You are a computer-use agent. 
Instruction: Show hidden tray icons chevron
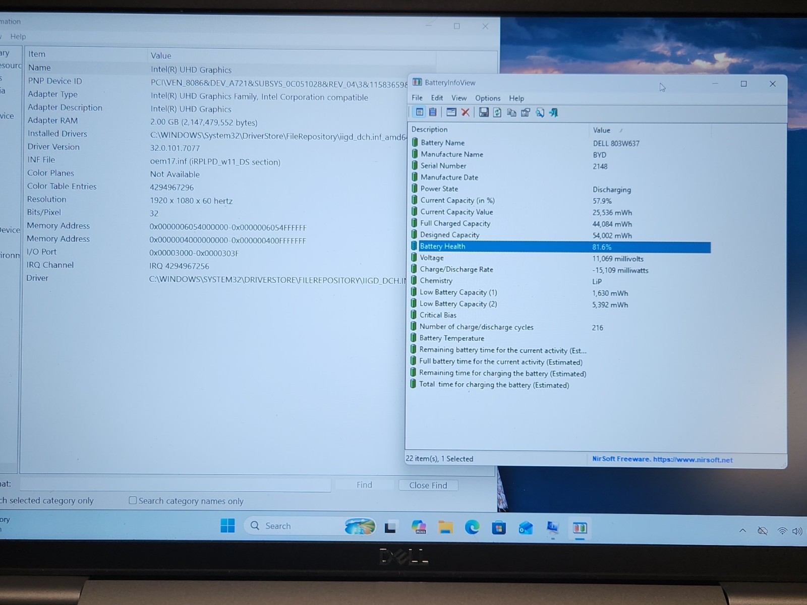tap(742, 530)
